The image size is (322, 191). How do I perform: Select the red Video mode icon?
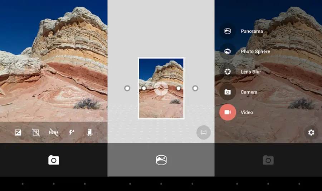pos(228,112)
